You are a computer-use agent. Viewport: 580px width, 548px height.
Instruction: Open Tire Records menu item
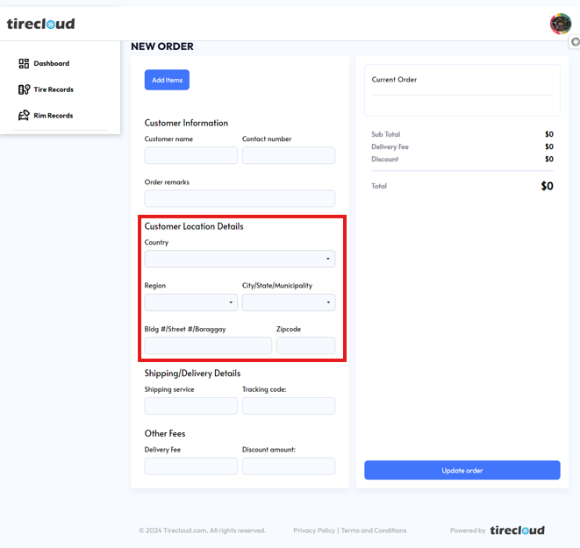click(x=54, y=89)
